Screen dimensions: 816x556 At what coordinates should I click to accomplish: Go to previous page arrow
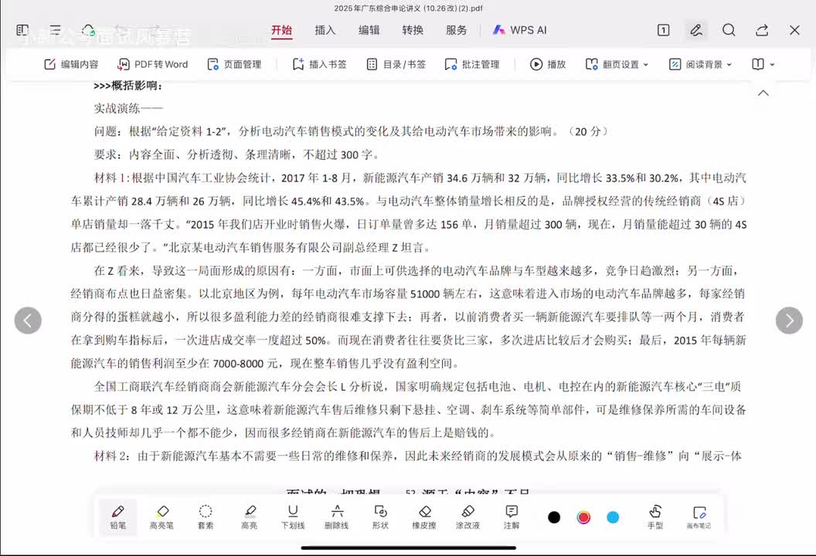[28, 320]
